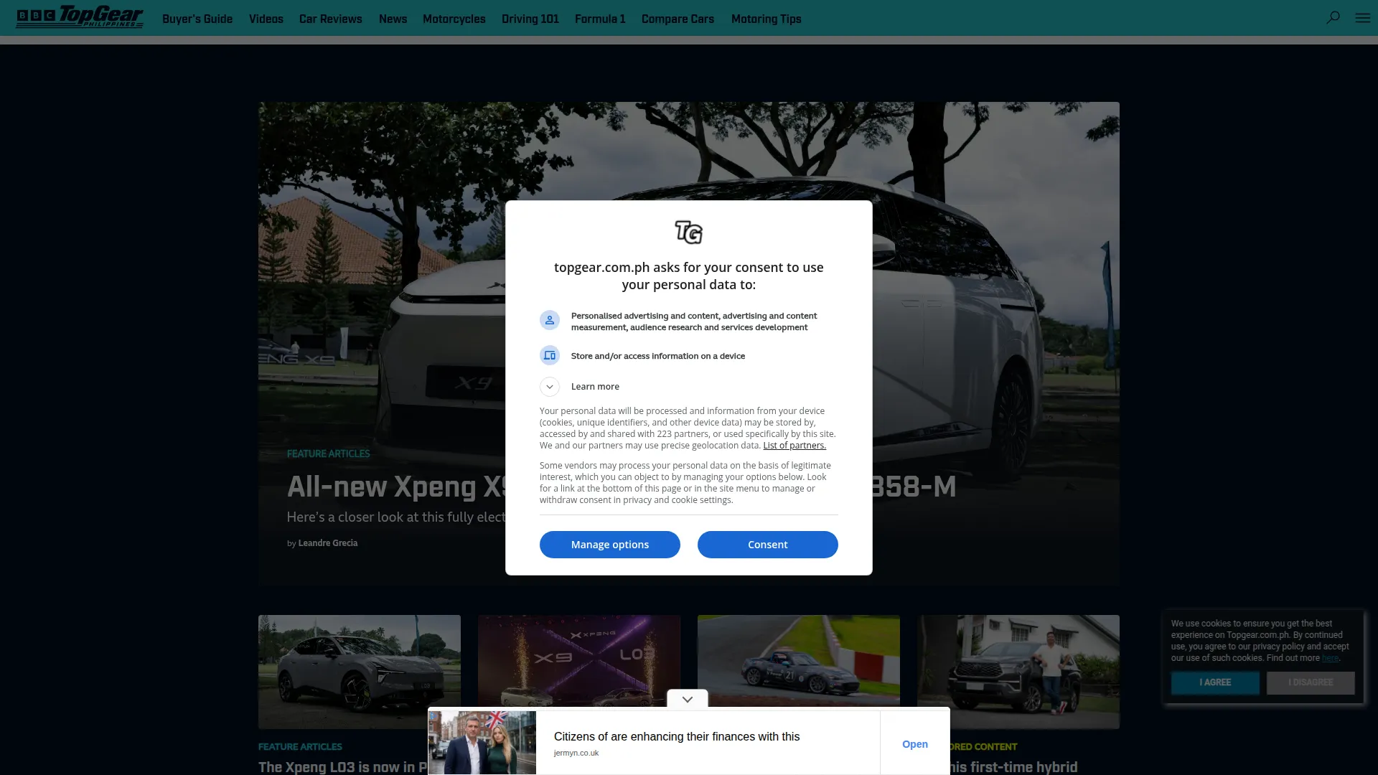This screenshot has height=775, width=1378.
Task: Open the Xpeng X9 launch event thumbnail
Action: tap(579, 660)
